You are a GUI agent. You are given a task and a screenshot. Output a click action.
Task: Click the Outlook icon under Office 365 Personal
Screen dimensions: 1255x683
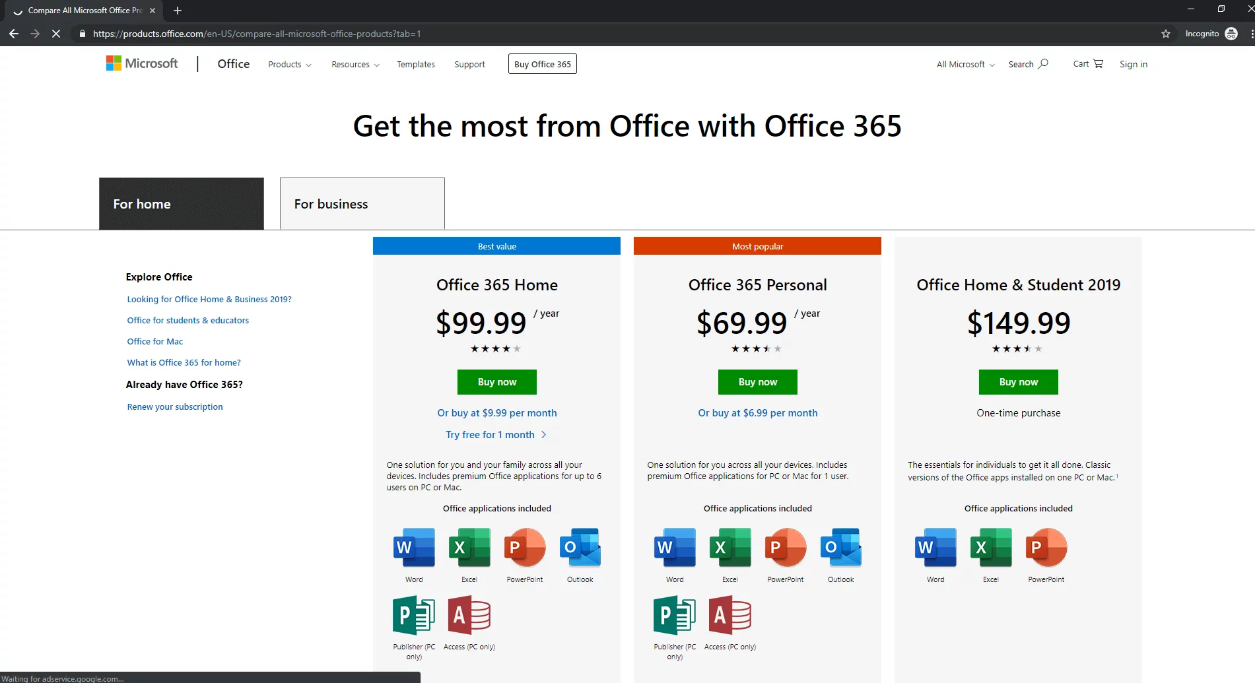tap(841, 548)
